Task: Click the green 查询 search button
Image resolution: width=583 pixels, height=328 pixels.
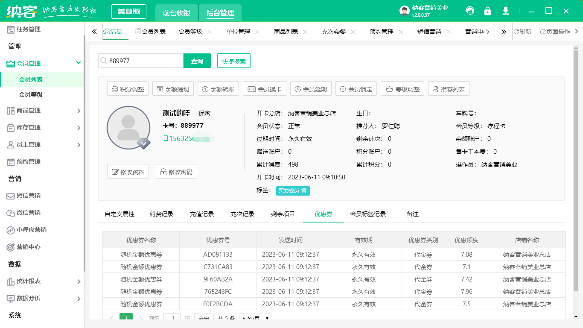Action: [197, 61]
